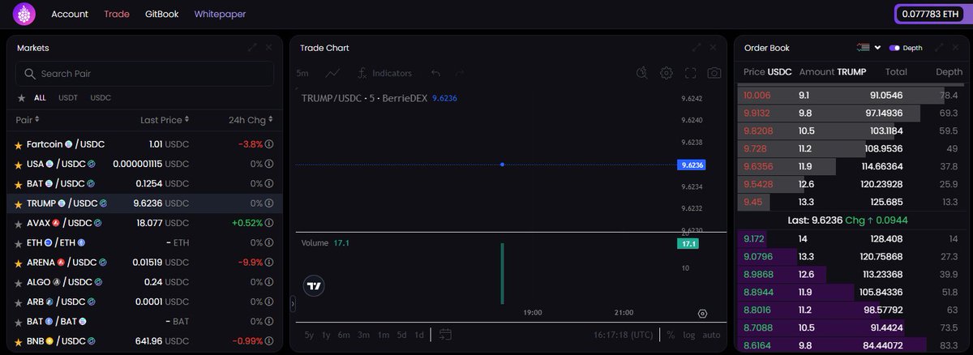973x355 pixels.
Task: Expand the Trade Chart panel
Action: 696,48
